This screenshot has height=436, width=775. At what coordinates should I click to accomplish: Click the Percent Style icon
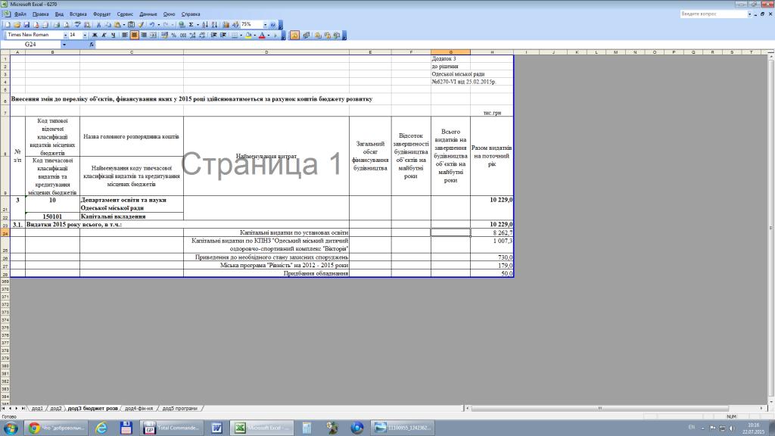[x=173, y=35]
